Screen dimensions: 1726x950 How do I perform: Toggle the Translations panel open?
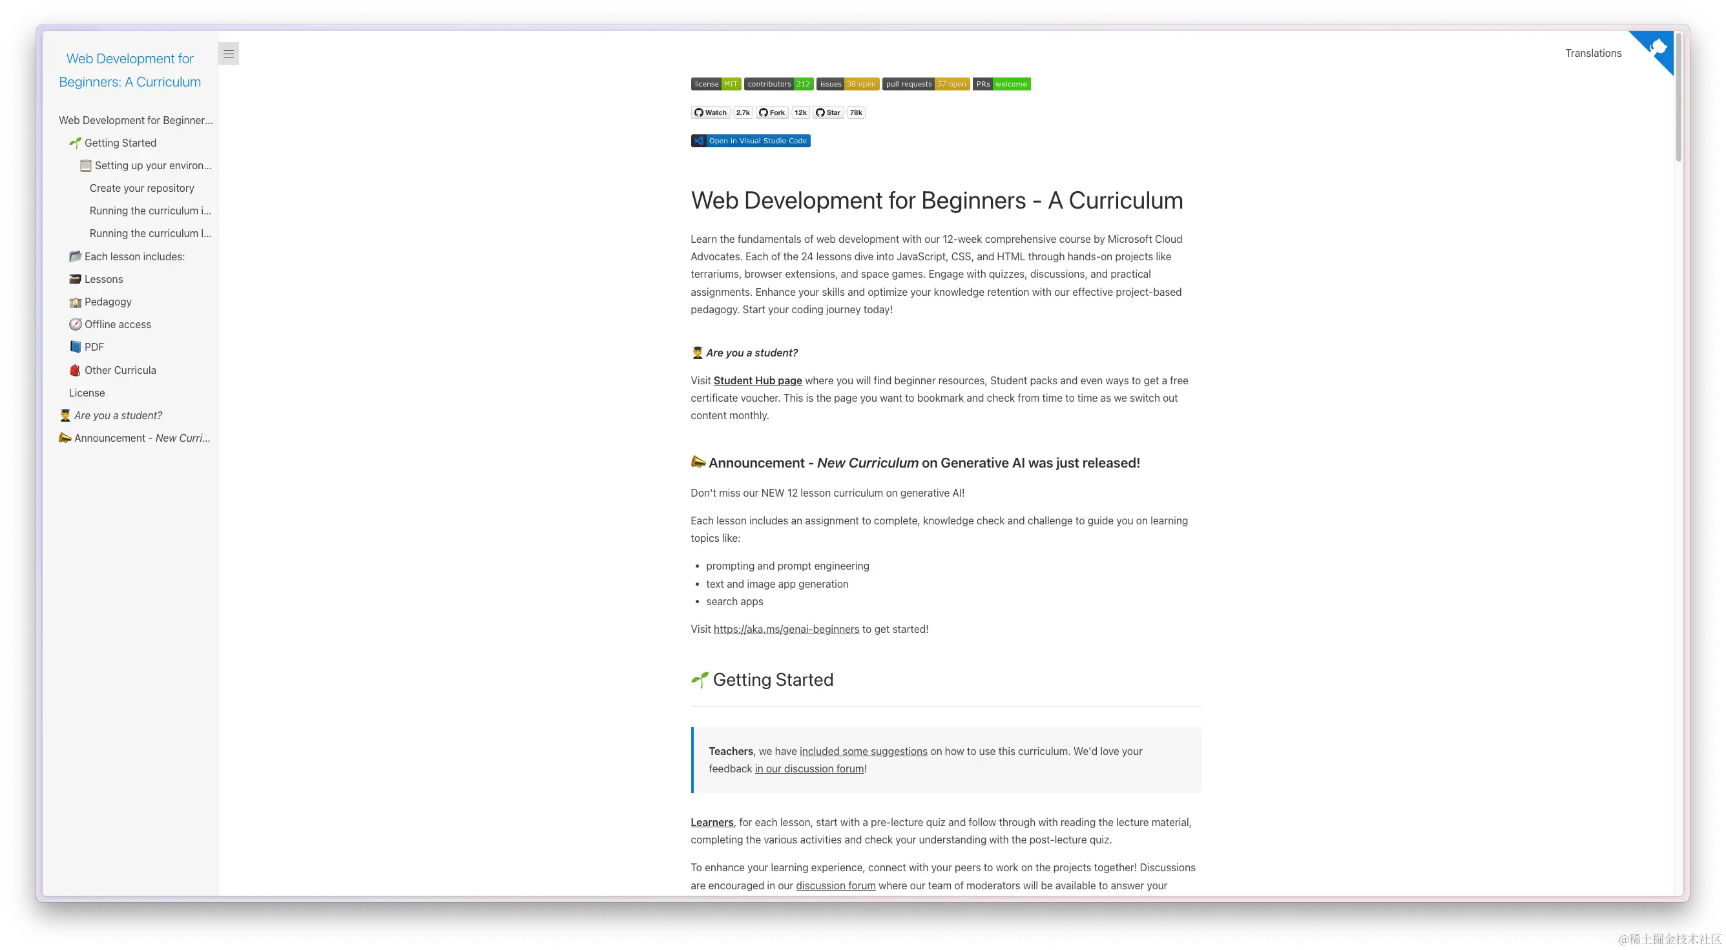pos(1592,53)
